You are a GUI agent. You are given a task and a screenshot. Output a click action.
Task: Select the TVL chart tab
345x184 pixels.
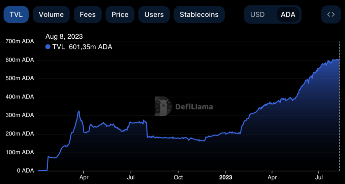(16, 14)
